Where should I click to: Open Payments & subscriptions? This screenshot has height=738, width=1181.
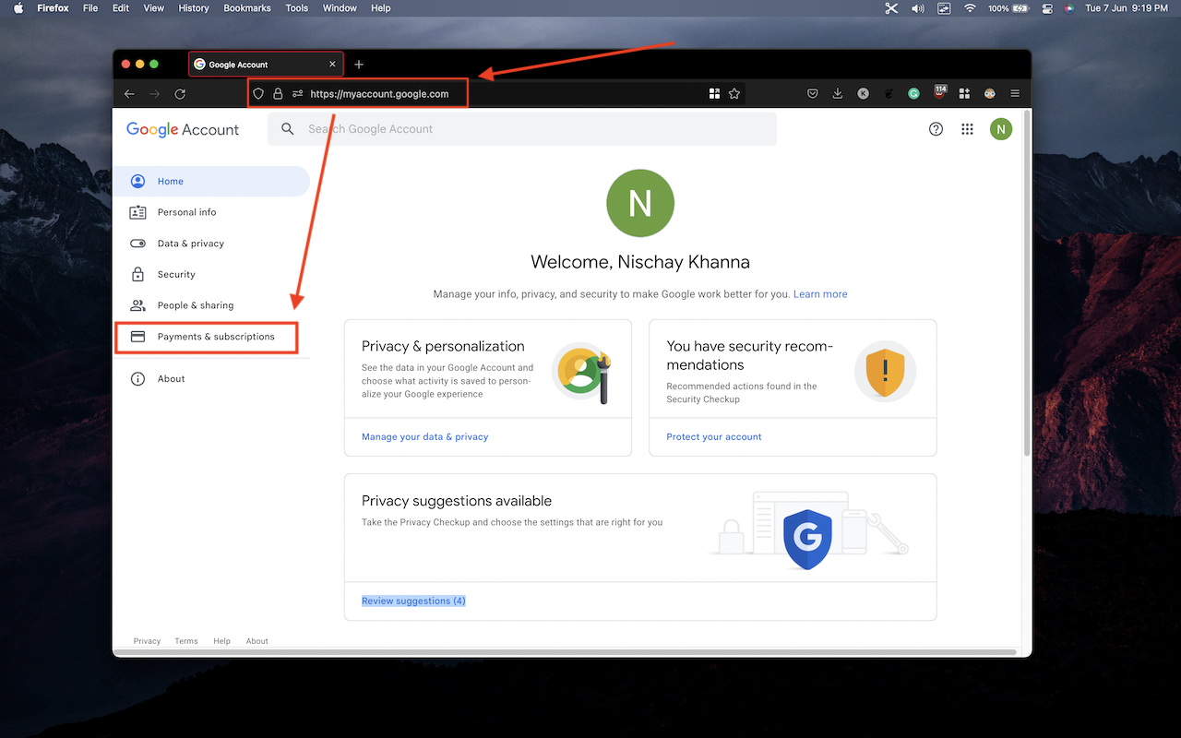pos(216,337)
